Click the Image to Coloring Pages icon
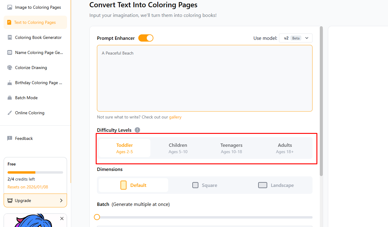Image resolution: width=388 pixels, height=227 pixels. 10,7
